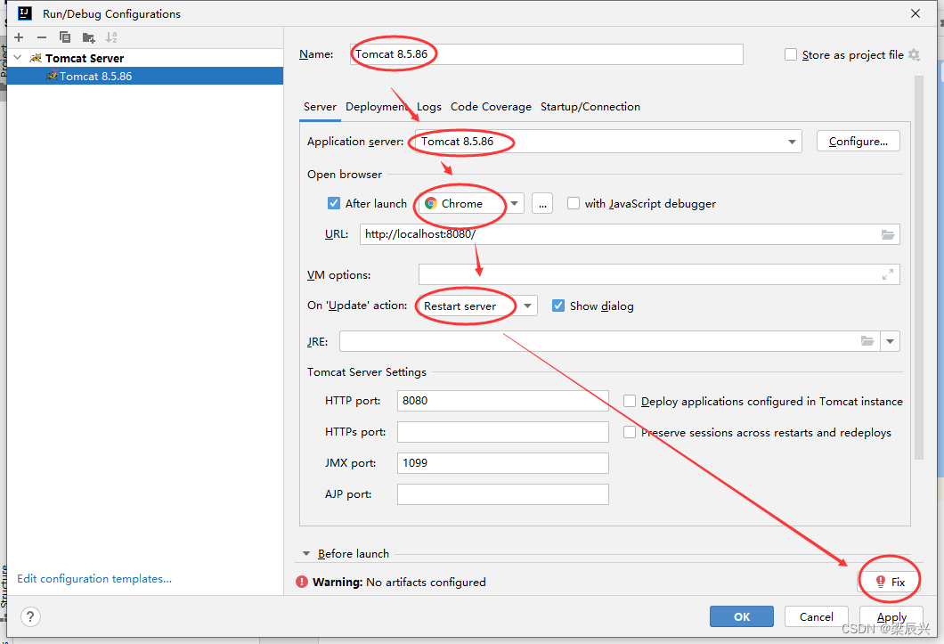944x644 pixels.
Task: Open Edit configuration templates link
Action: tap(94, 578)
